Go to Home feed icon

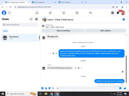click(37, 13)
